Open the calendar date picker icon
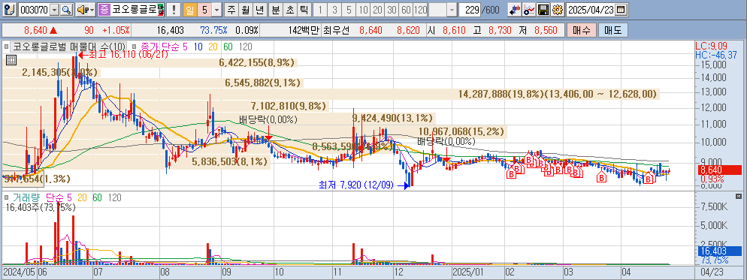Screen dimensions: 747x280 [621, 10]
